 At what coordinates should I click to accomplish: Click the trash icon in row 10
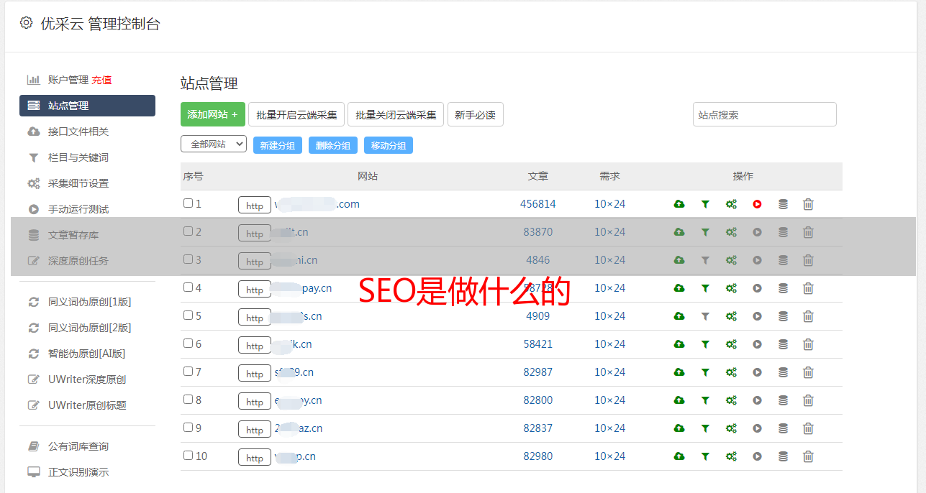pyautogui.click(x=808, y=456)
